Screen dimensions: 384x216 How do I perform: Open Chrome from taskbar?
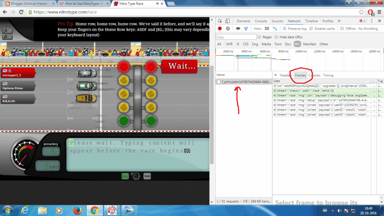click(94, 210)
